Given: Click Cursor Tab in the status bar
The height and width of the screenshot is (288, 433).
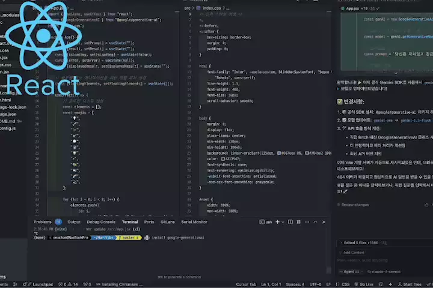Looking at the screenshot, I should [246, 284].
